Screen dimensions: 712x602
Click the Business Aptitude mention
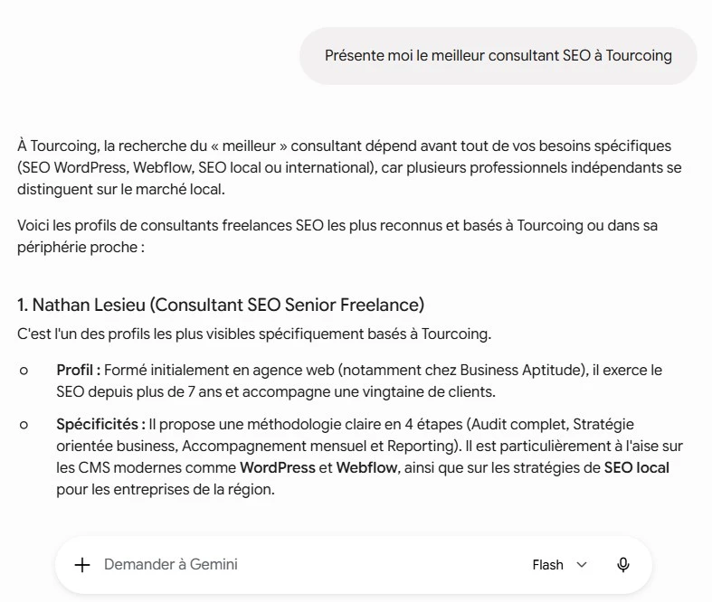521,371
